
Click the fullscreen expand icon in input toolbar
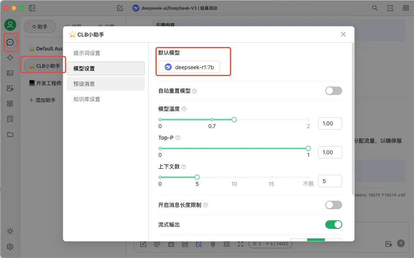(x=240, y=244)
